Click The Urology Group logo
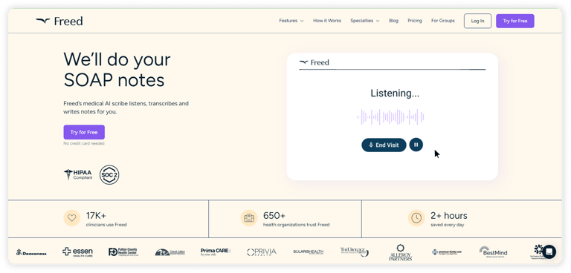Image resolution: width=571 pixels, height=273 pixels. click(355, 251)
